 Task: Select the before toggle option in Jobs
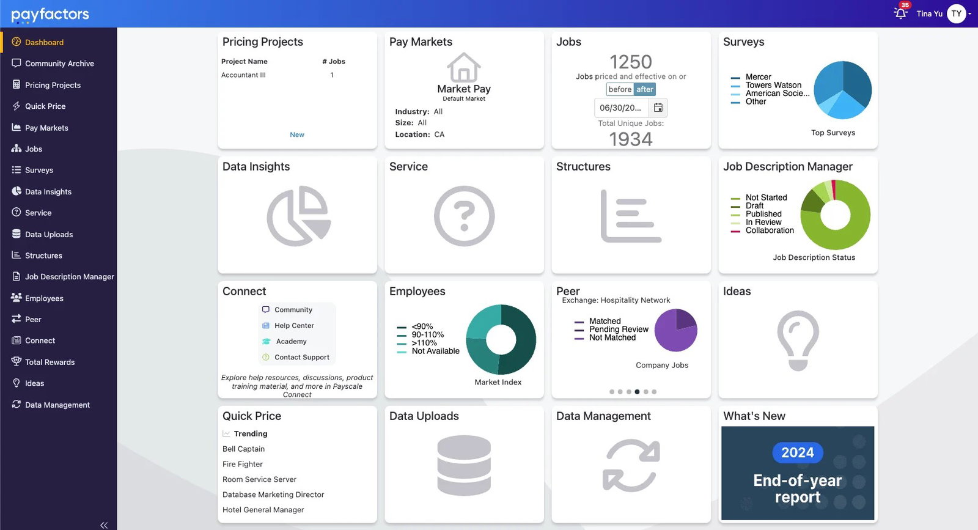pos(620,89)
